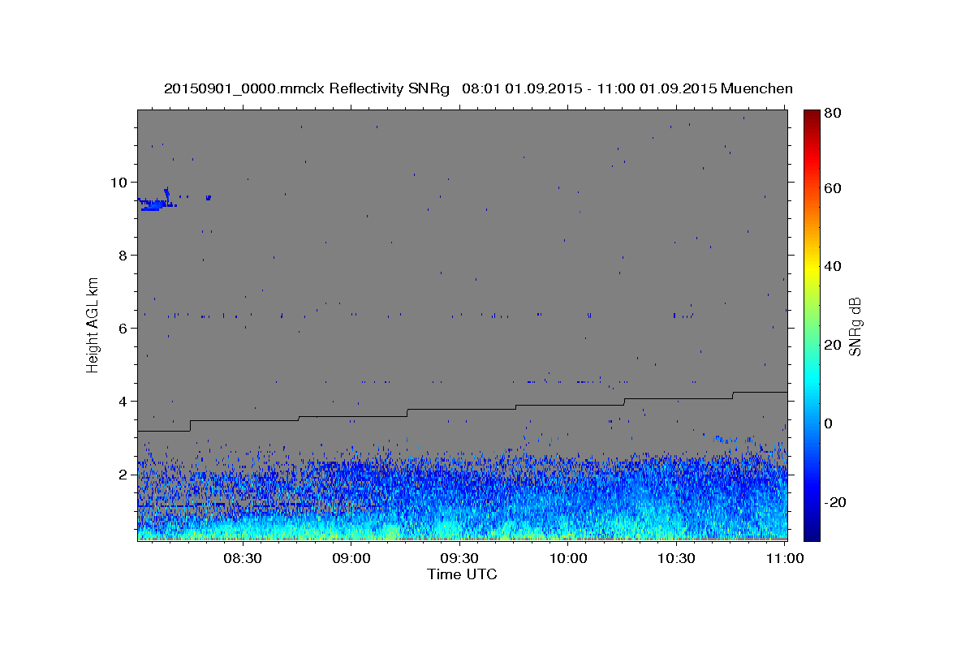Click the plot title text starting with 20150901_0000.mmclx
This screenshot has height=649, width=974.
(478, 88)
